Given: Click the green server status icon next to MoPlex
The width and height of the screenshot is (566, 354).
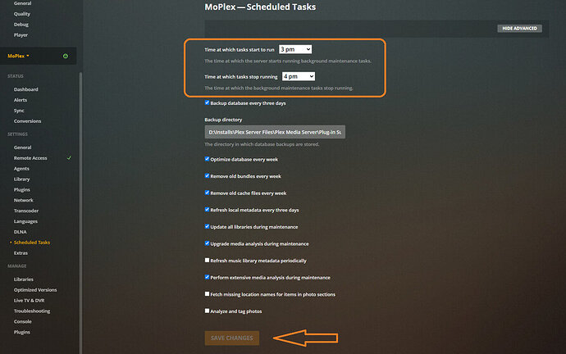Looking at the screenshot, I should (x=66, y=56).
